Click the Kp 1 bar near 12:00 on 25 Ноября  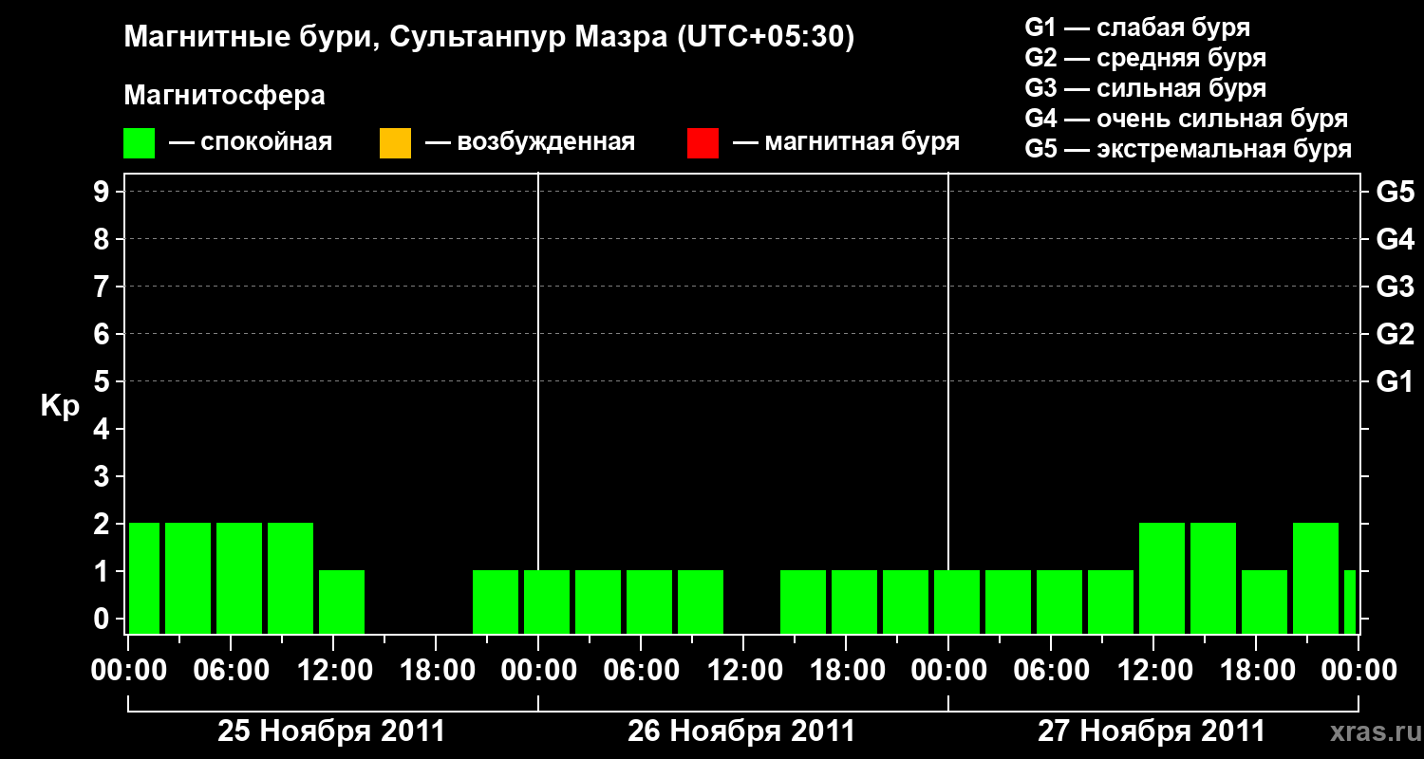pyautogui.click(x=342, y=602)
